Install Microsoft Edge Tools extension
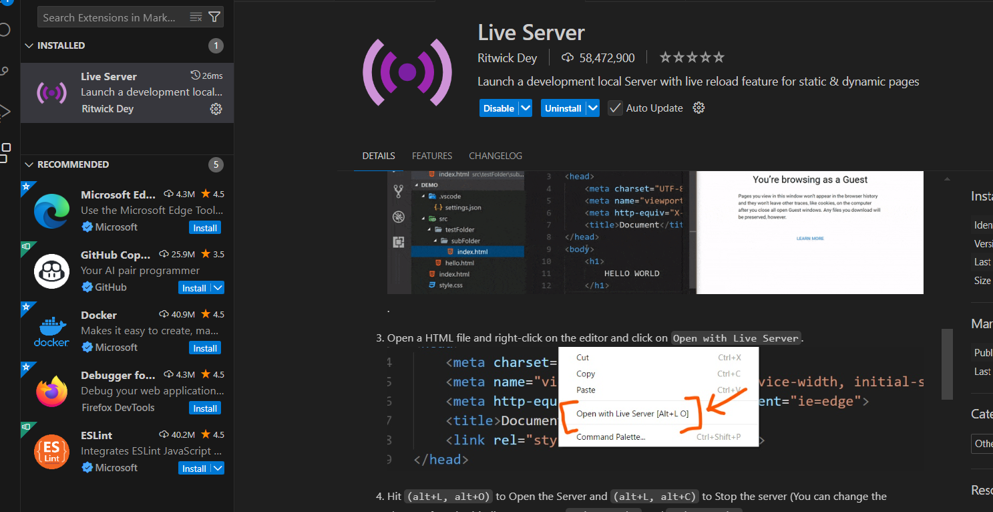 pos(205,228)
